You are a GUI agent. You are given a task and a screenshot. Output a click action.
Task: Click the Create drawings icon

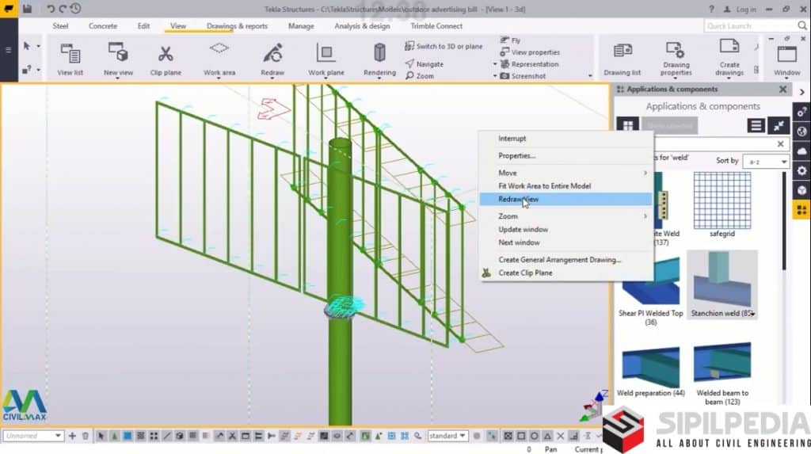[x=729, y=50]
